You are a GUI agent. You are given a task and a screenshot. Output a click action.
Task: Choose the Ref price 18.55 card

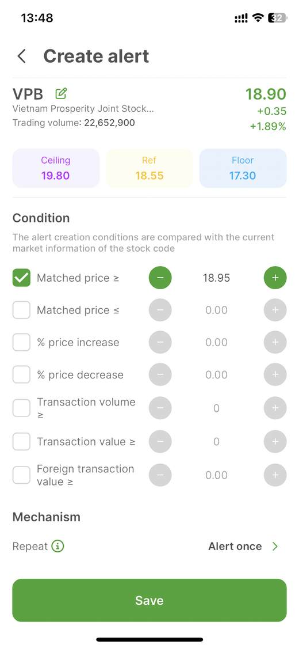click(x=149, y=168)
